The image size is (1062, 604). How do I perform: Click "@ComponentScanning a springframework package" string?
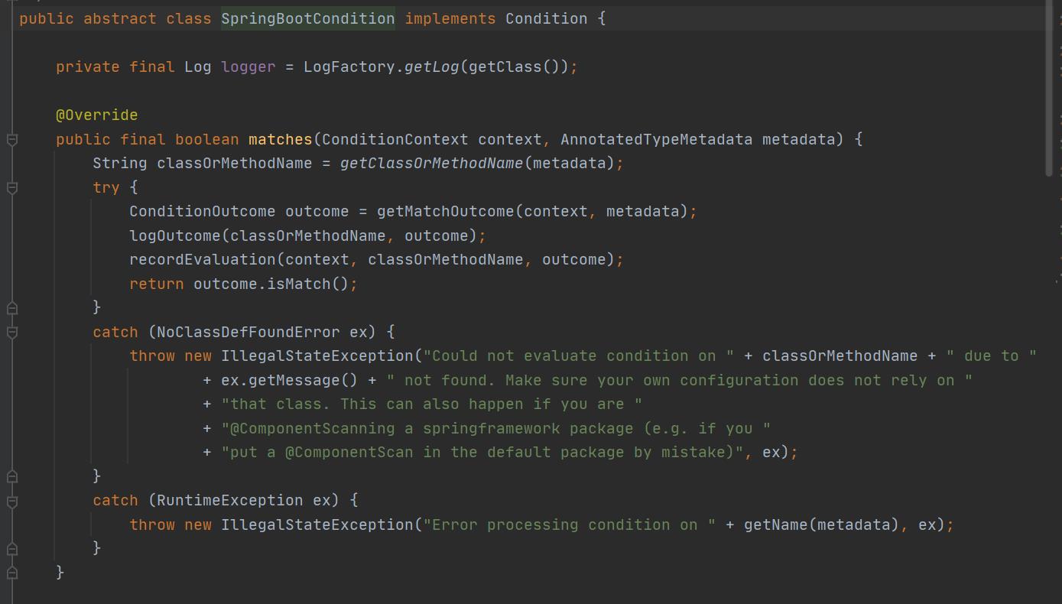pyautogui.click(x=496, y=428)
